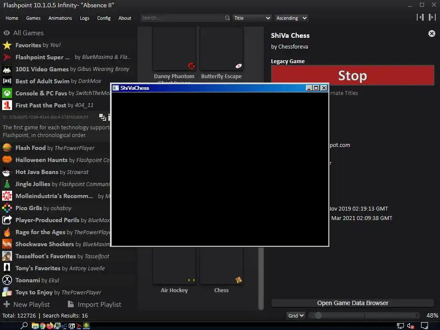Open the Logs tab
This screenshot has width=440, height=330.
pos(85,18)
